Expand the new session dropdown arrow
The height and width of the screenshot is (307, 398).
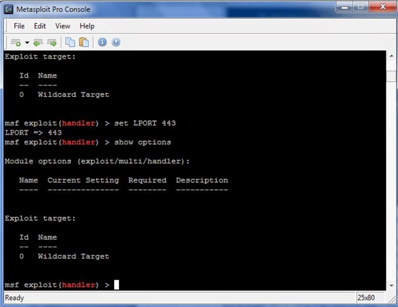27,42
